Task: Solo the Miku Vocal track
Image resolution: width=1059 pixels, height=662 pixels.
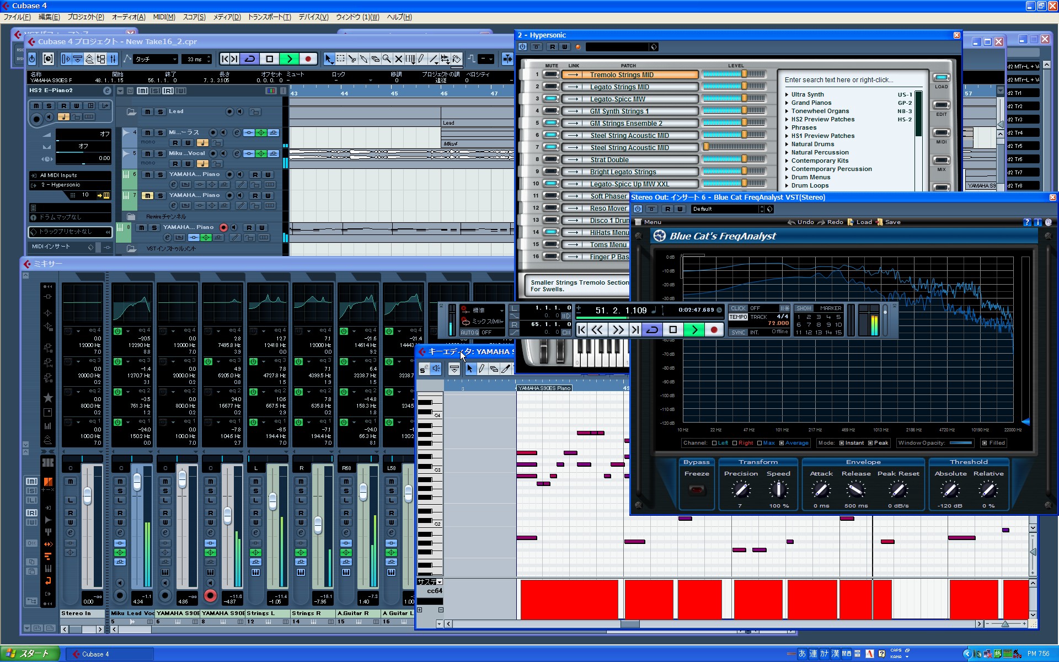Action: click(x=161, y=153)
